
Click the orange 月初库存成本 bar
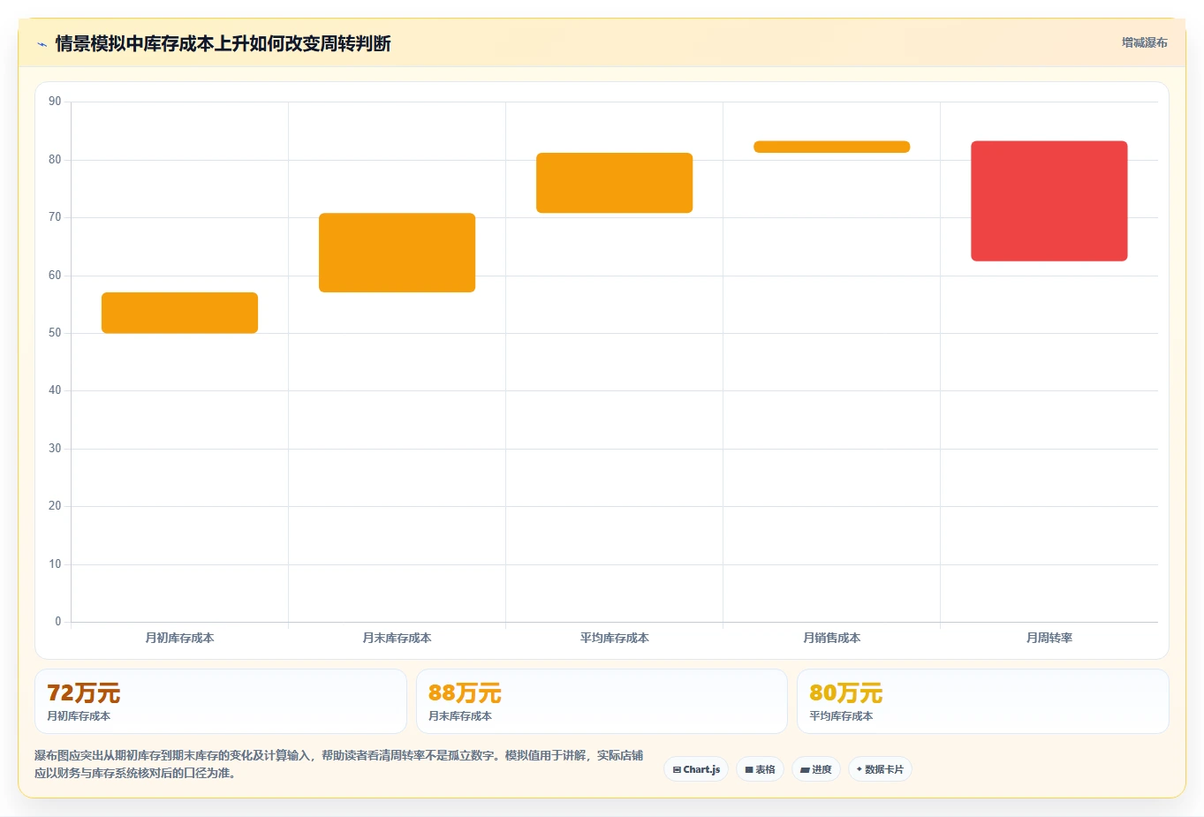click(179, 313)
